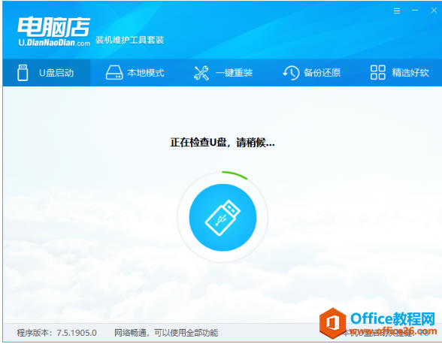Open the 备份还原 tab
The width and height of the screenshot is (442, 344).
tap(311, 73)
